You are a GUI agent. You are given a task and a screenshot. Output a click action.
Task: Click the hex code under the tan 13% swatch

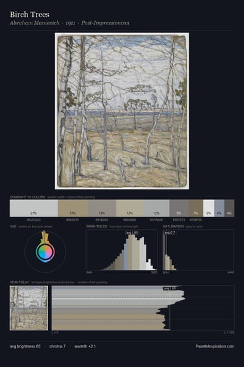[73, 220]
